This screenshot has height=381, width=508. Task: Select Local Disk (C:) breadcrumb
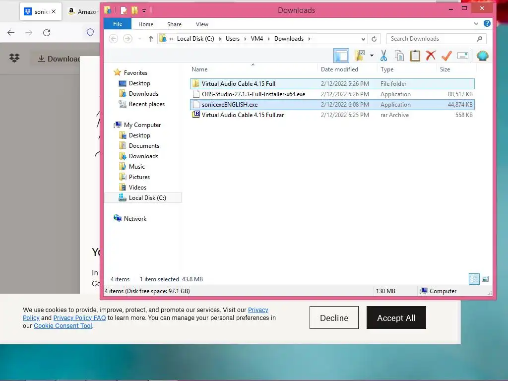click(195, 39)
